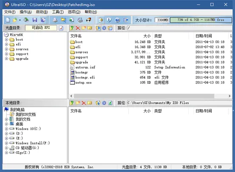The height and width of the screenshot is (172, 235).
Task: Click the local path field C:\Users\GZ\Documents\My ISO Files
Action: click(180, 103)
